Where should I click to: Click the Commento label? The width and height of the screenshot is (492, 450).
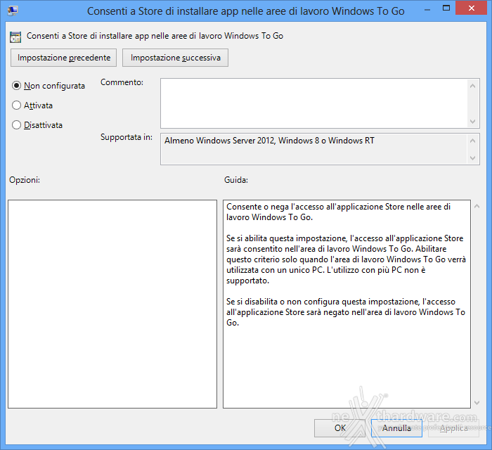[x=122, y=82]
